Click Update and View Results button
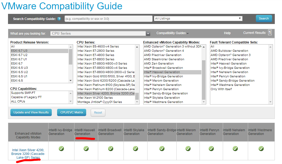The height and width of the screenshot is (164, 282). coord(31,112)
